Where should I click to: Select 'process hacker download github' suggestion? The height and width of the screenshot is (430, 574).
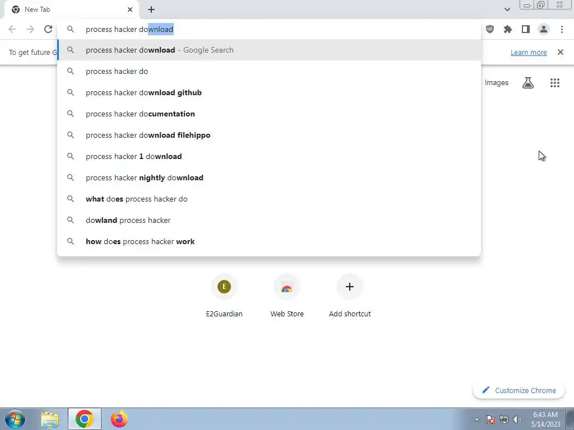269,92
